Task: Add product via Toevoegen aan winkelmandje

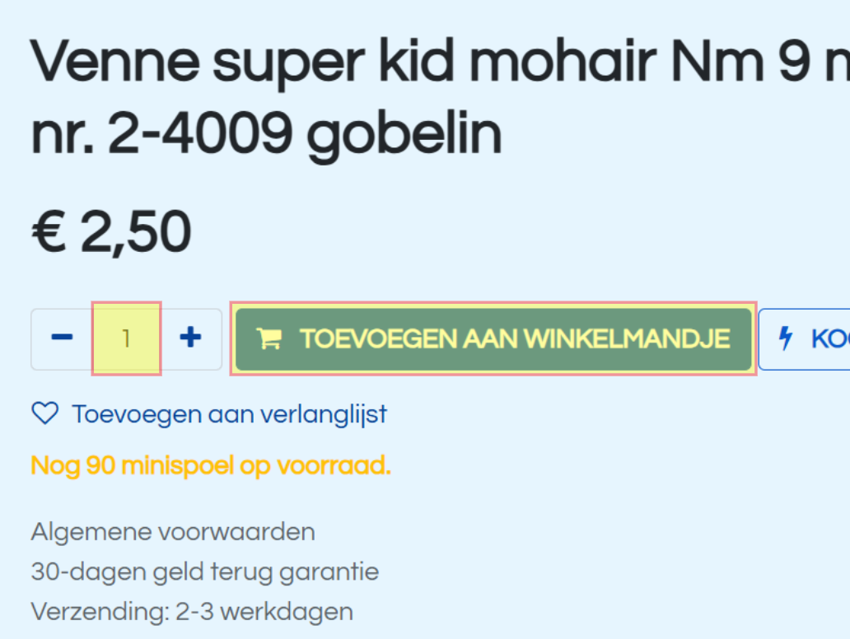Action: (493, 338)
